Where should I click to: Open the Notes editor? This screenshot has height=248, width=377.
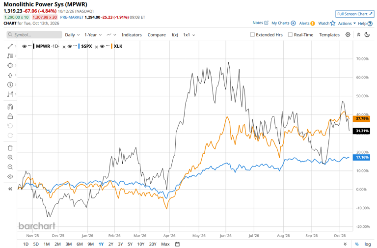[260, 23]
